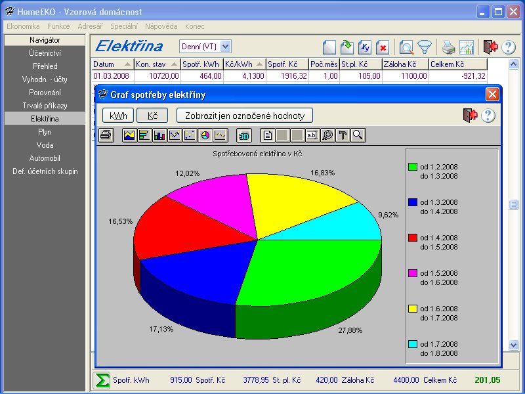525x394 pixels.
Task: Click the 27,88% pie label
Action: (x=350, y=330)
